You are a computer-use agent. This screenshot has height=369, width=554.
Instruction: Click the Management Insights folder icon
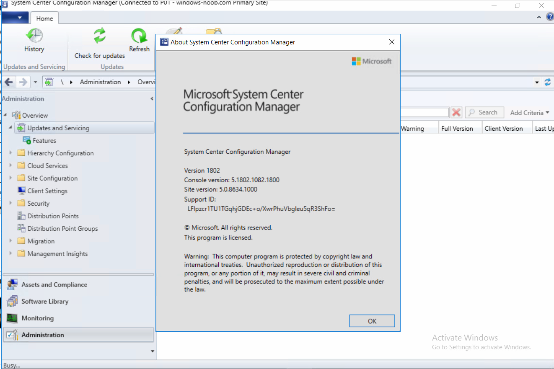coord(21,253)
